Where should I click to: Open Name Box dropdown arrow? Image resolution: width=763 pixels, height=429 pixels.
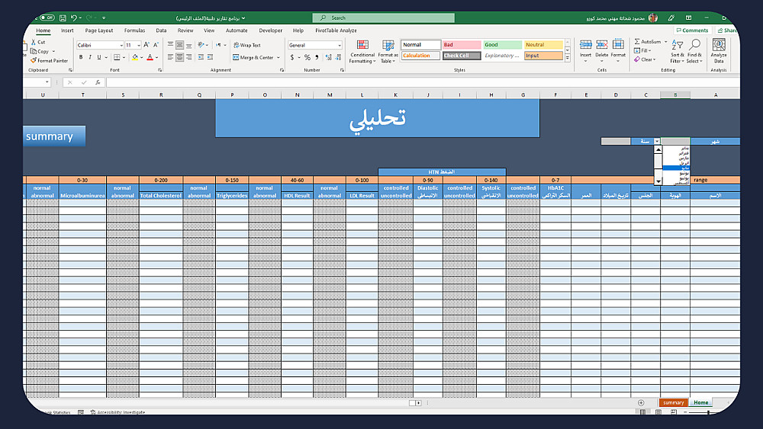click(47, 82)
